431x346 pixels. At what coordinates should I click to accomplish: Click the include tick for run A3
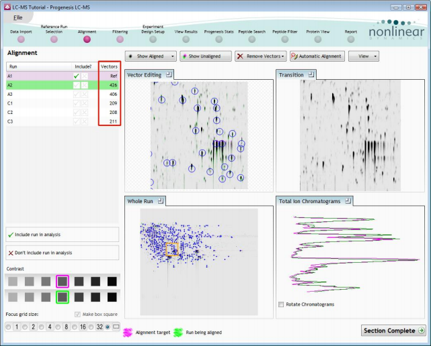click(77, 95)
